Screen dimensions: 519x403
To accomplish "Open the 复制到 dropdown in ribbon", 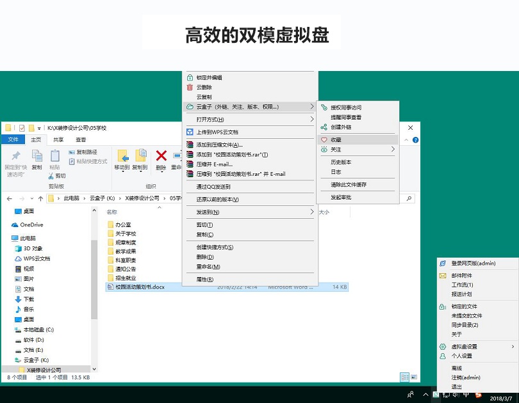I will [x=140, y=170].
